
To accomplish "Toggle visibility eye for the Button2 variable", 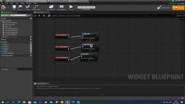I will pos(31,47).
